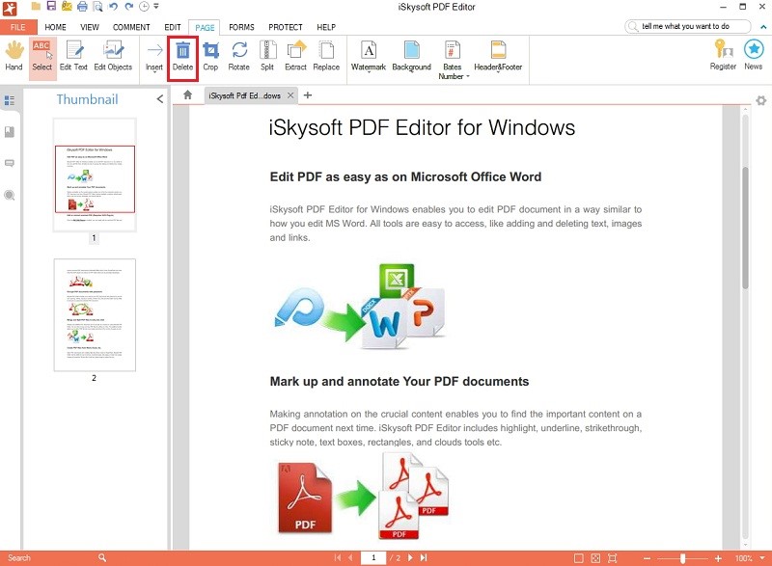
Task: Delete the current page with Delete
Action: (182, 57)
